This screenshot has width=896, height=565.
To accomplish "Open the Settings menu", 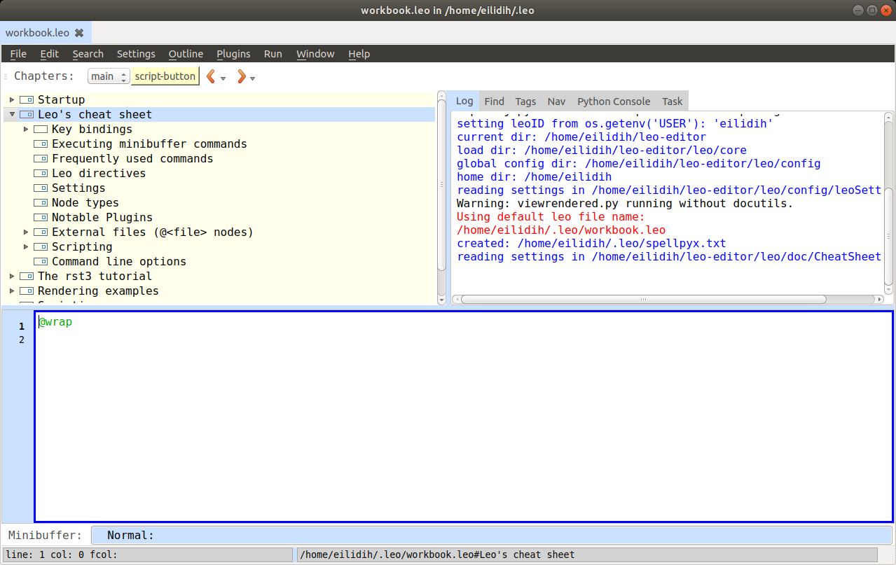I will 136,54.
